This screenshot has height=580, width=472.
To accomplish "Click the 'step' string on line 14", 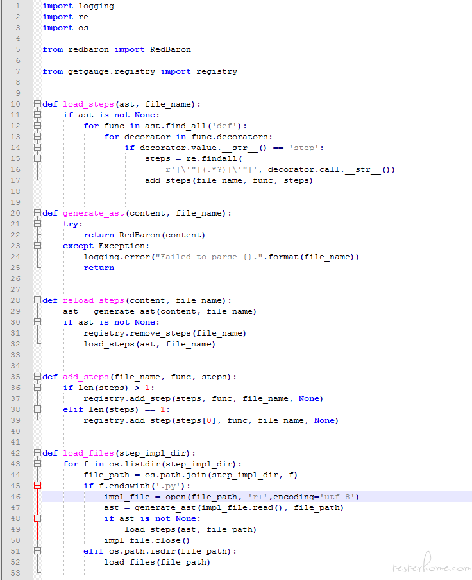I will (x=304, y=148).
